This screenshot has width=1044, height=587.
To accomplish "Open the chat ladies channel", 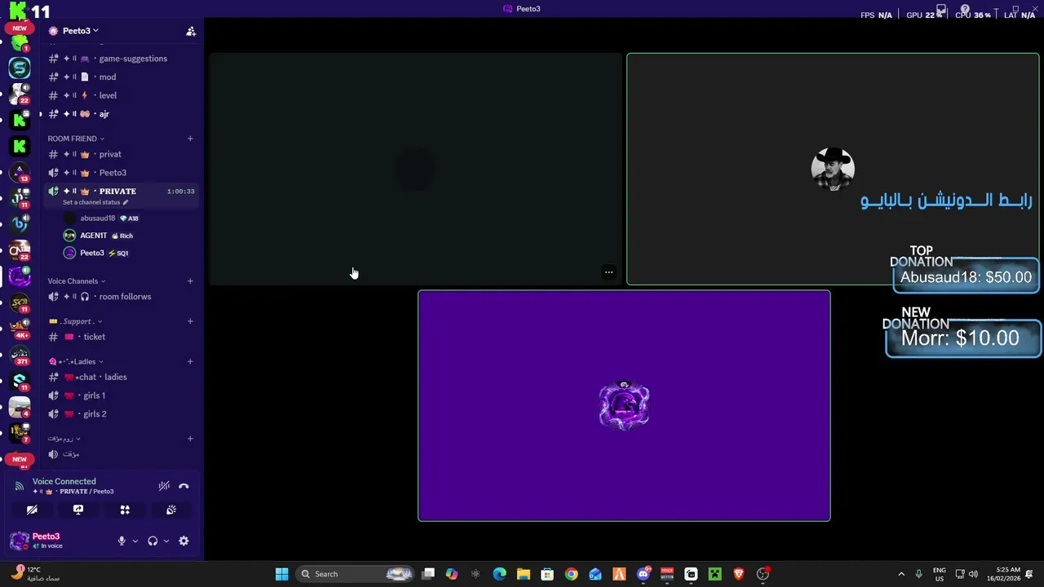I will click(122, 377).
